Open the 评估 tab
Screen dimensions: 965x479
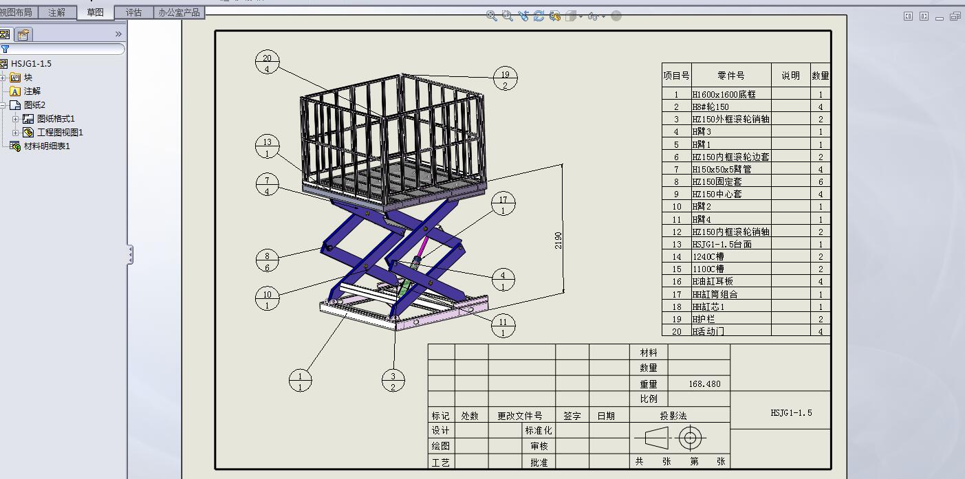tap(133, 12)
